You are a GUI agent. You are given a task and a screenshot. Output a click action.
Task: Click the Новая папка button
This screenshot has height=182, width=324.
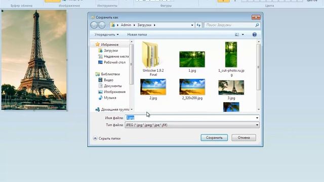(x=137, y=34)
